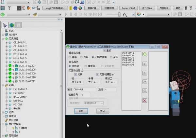The height and width of the screenshot is (138, 196).
Task: Click the double right arrow move-all button
Action: tap(145, 82)
